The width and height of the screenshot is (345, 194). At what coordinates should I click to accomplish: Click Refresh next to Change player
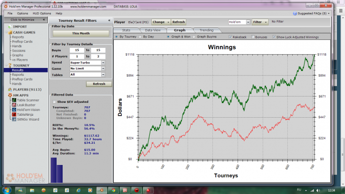178,22
